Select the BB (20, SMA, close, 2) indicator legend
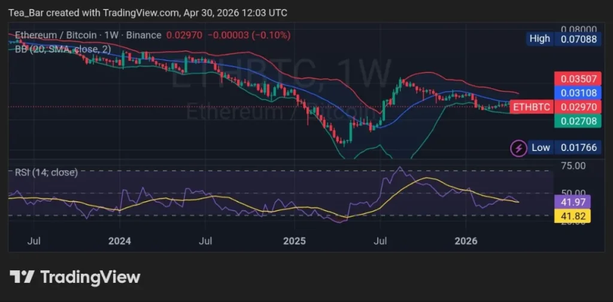The width and height of the screenshot is (613, 302). pos(63,50)
